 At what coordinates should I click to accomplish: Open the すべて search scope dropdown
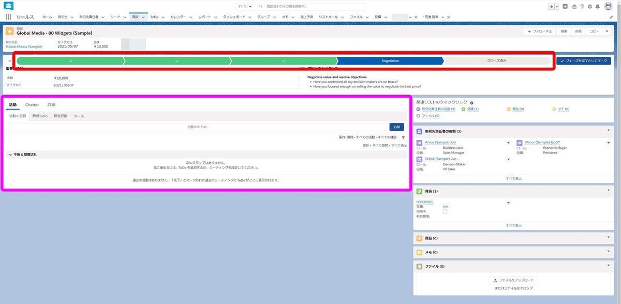coord(245,7)
